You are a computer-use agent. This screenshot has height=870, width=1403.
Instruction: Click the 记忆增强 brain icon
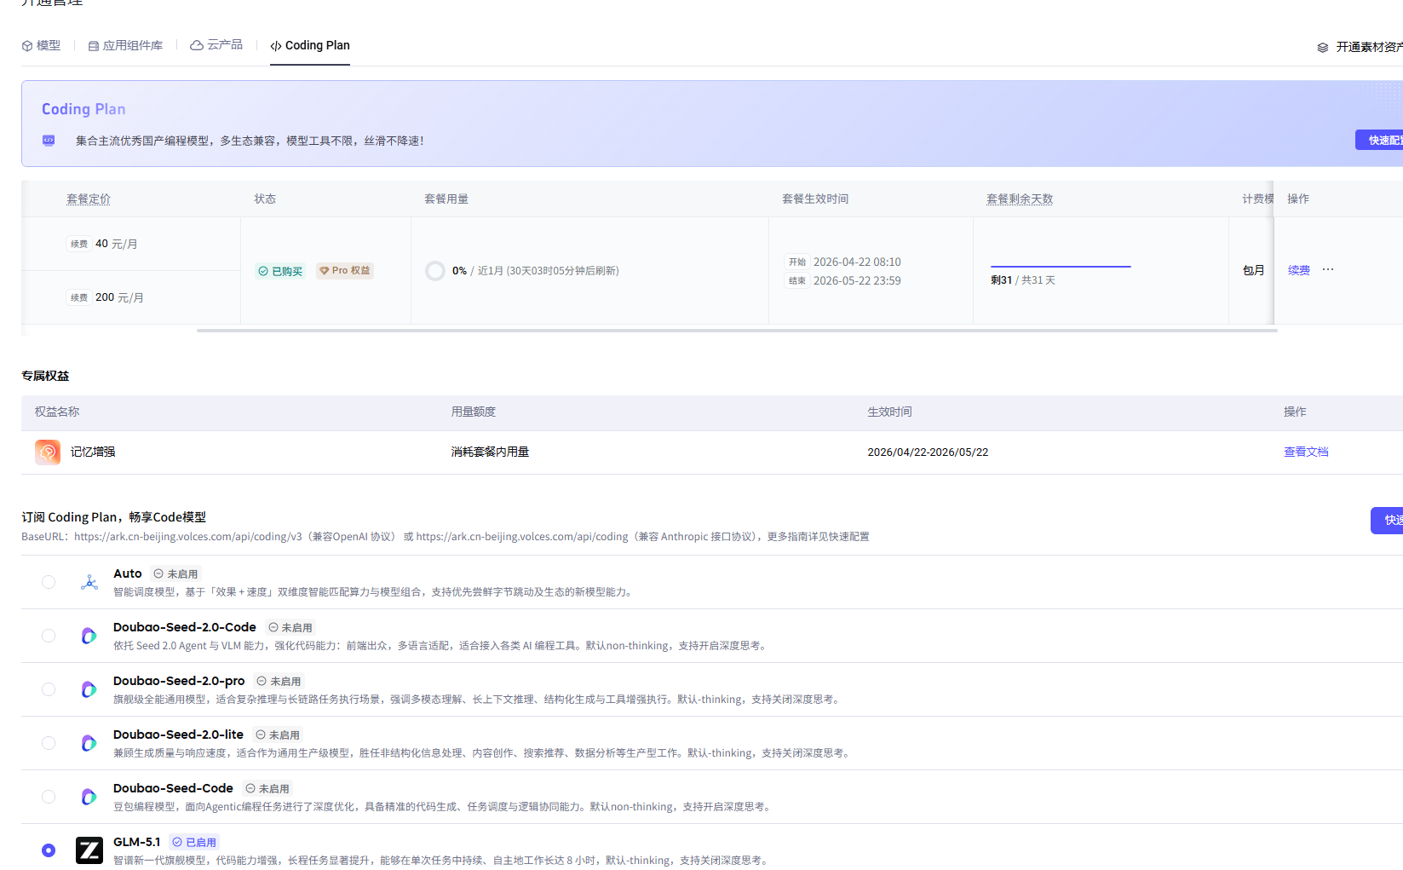[48, 452]
